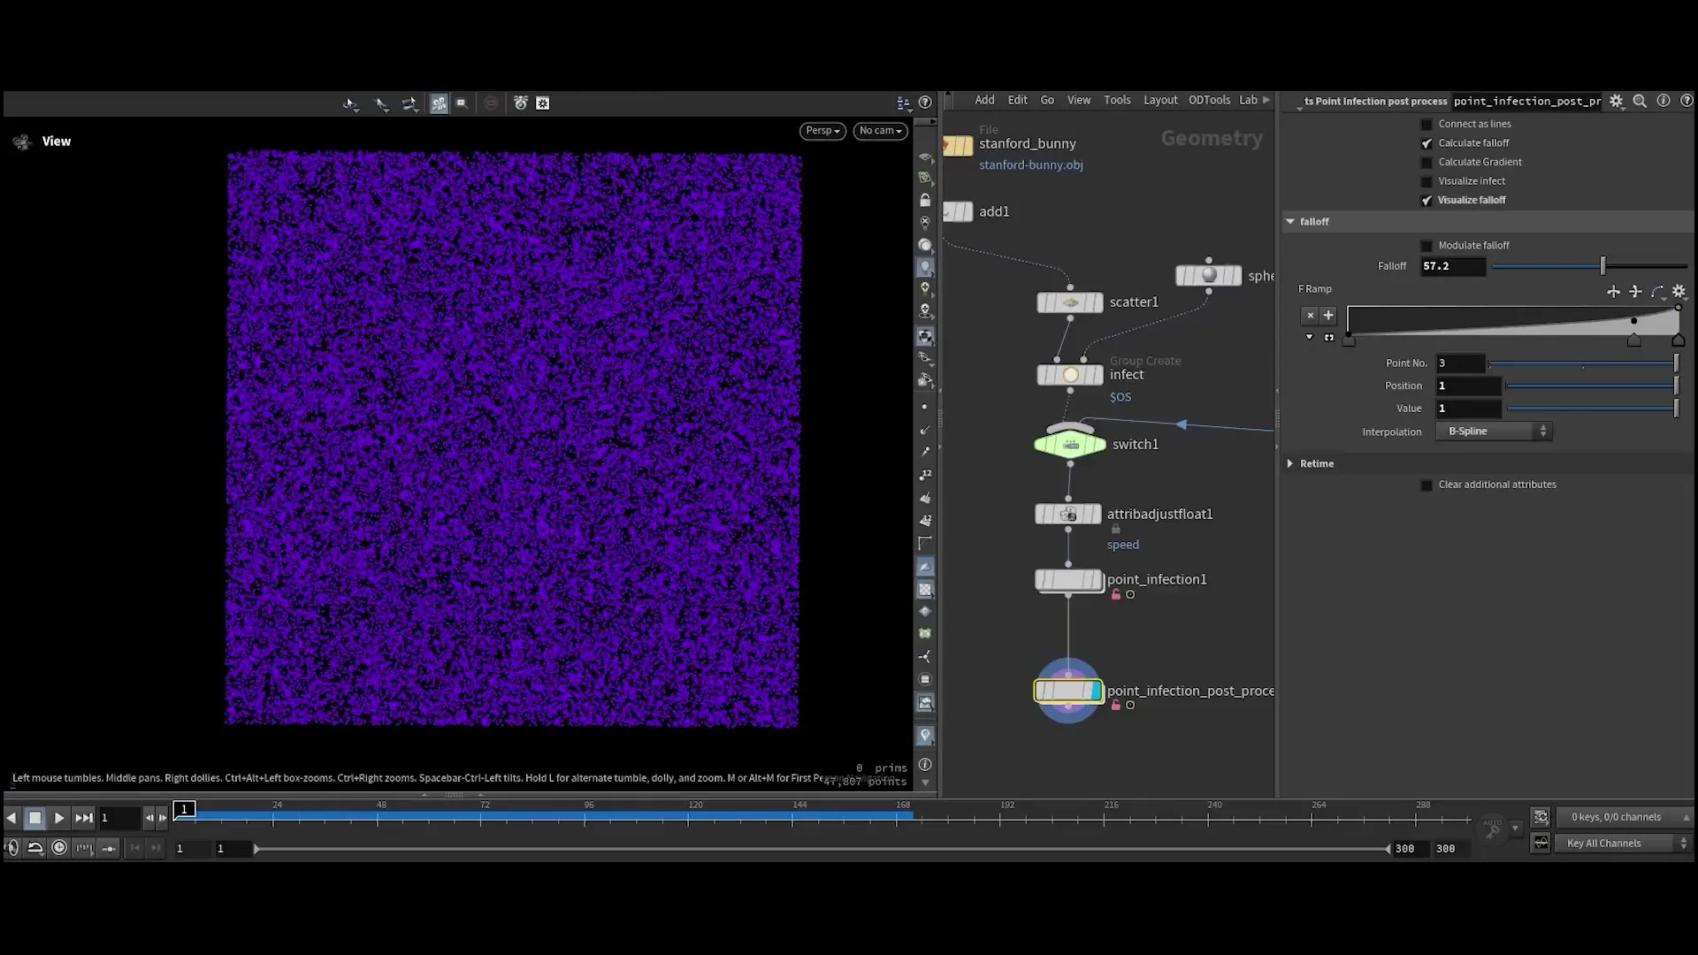
Task: Open the ODTools menu
Action: click(x=1209, y=100)
